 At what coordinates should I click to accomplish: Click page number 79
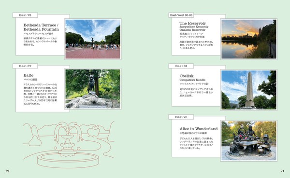coord(7,171)
